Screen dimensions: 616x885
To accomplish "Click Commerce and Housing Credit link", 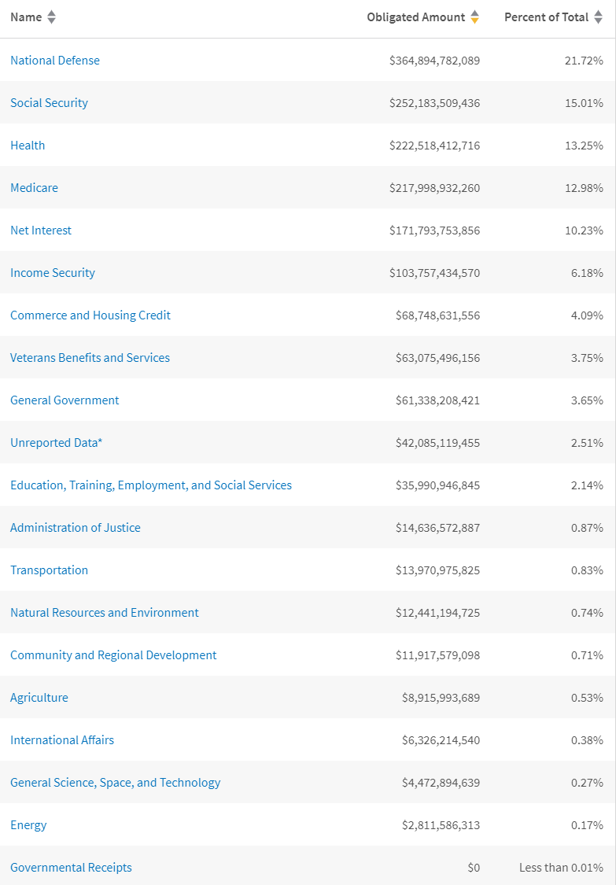I will [x=90, y=315].
